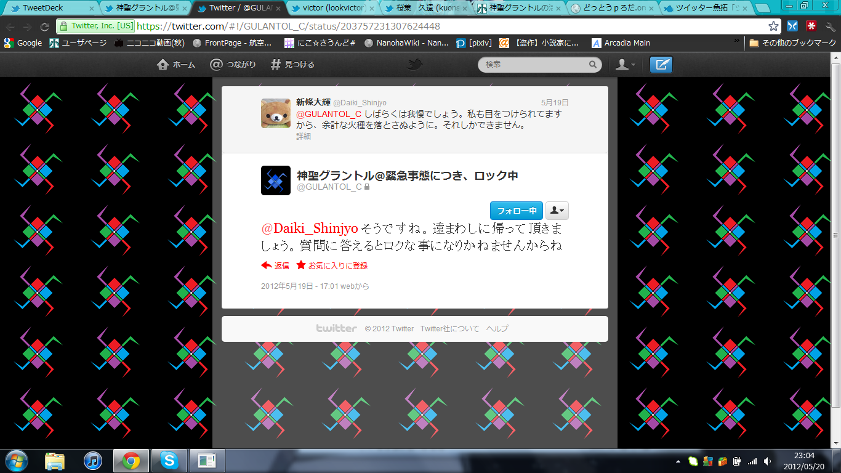Click the blue extension icon beside star
The height and width of the screenshot is (473, 841).
[x=793, y=26]
